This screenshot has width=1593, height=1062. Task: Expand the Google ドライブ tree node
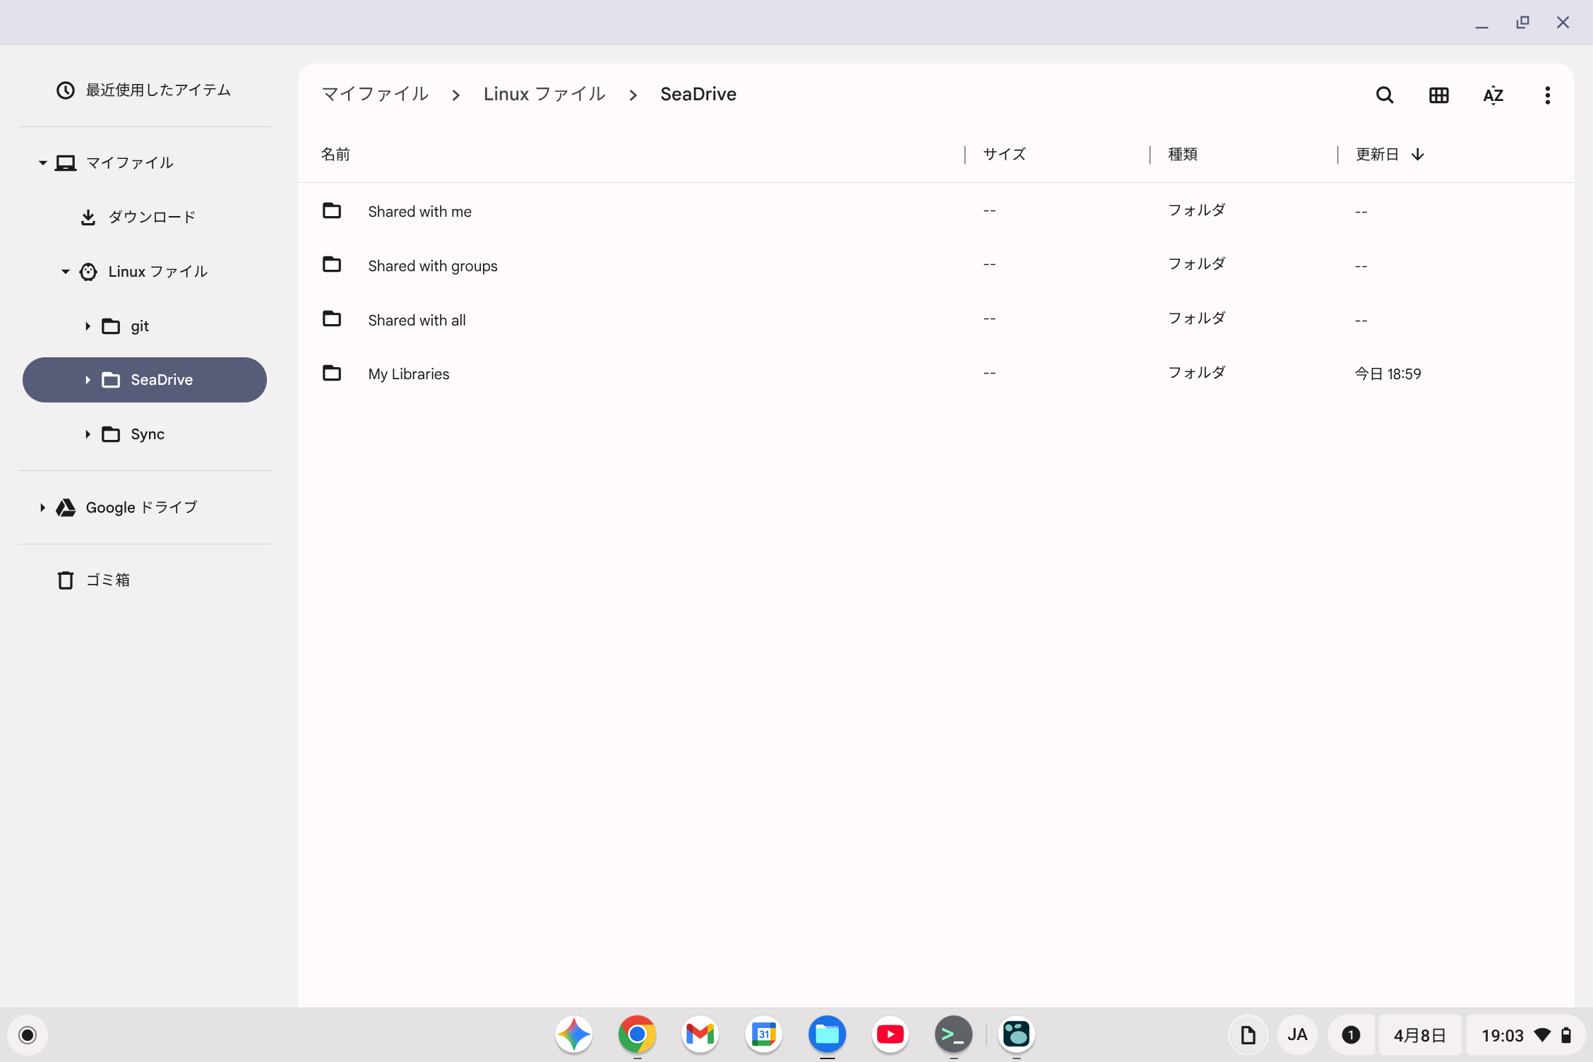coord(42,508)
